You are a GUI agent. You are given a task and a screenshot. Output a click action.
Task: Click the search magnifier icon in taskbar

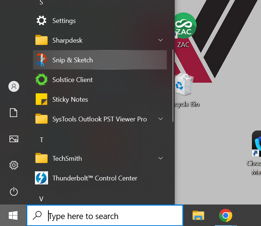point(37,215)
